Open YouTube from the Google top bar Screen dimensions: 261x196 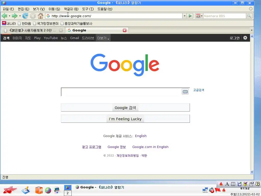tap(51, 38)
